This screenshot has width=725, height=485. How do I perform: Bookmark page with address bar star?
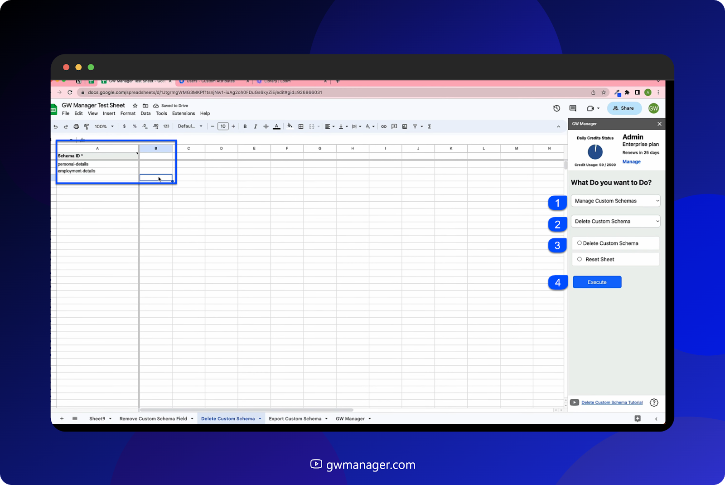tap(604, 92)
